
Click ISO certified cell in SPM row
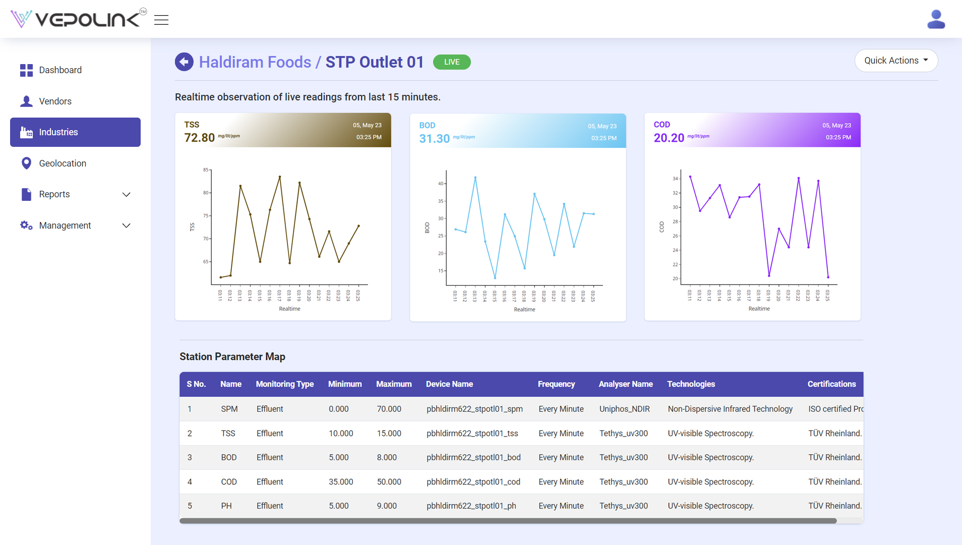(836, 409)
